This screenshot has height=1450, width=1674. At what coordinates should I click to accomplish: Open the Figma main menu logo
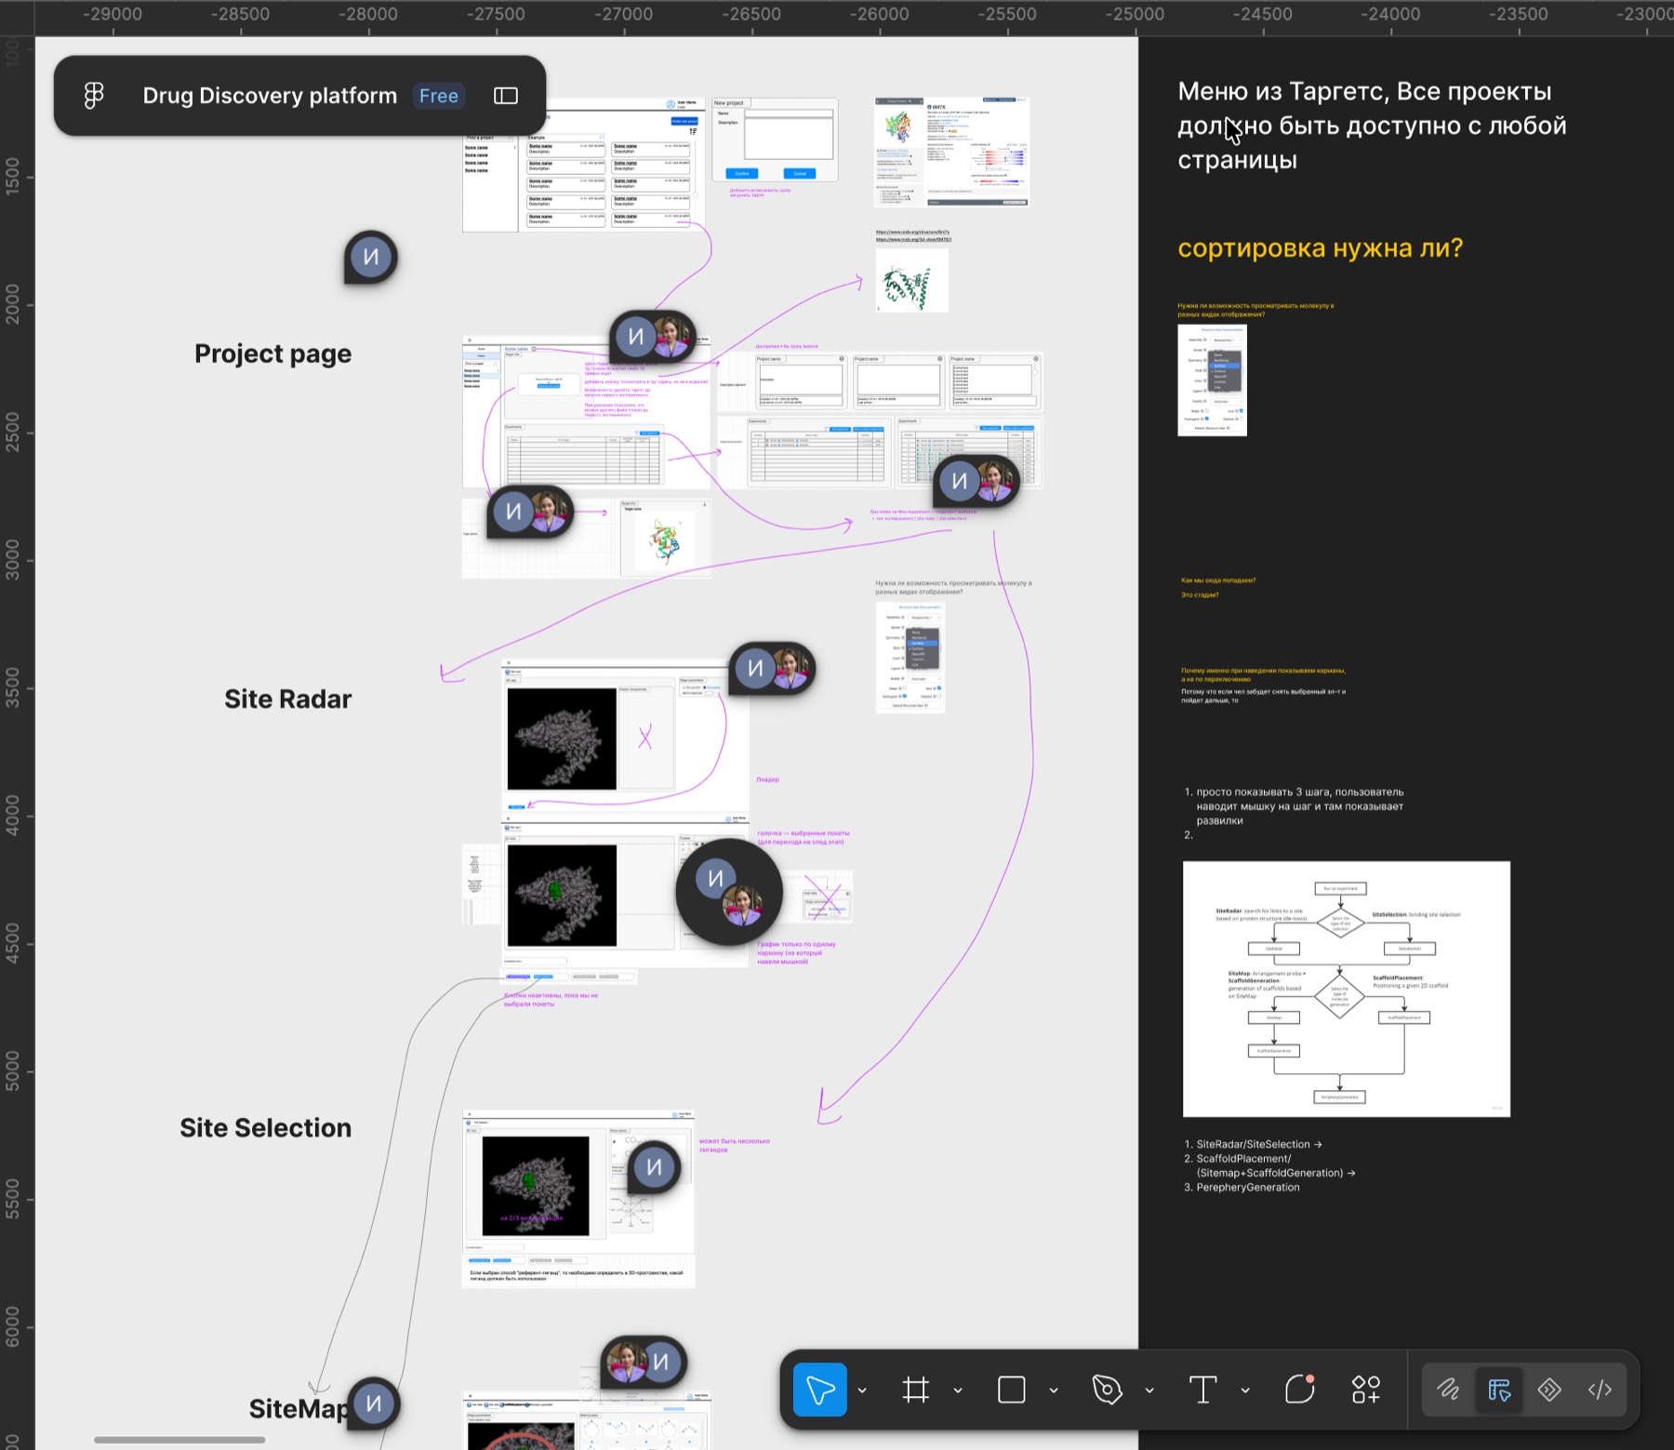tap(94, 96)
